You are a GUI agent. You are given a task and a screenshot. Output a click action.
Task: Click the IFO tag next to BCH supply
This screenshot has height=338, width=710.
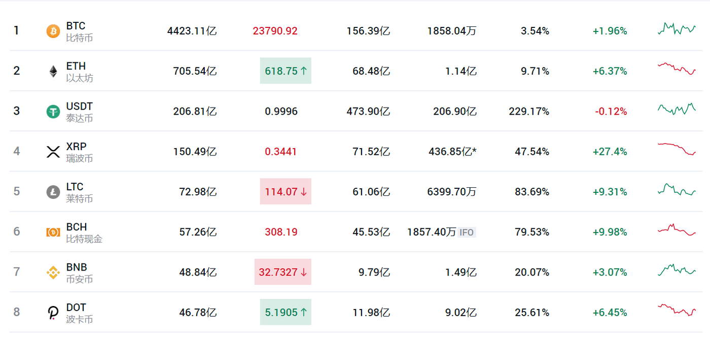467,232
